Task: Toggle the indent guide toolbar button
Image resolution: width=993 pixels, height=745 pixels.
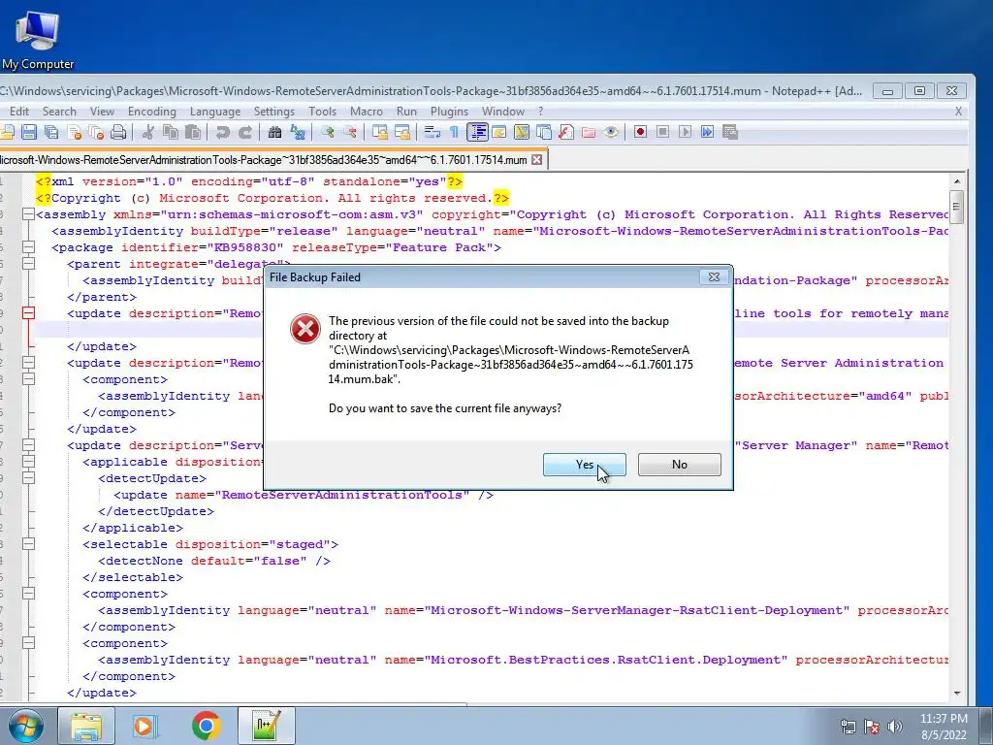Action: point(477,132)
